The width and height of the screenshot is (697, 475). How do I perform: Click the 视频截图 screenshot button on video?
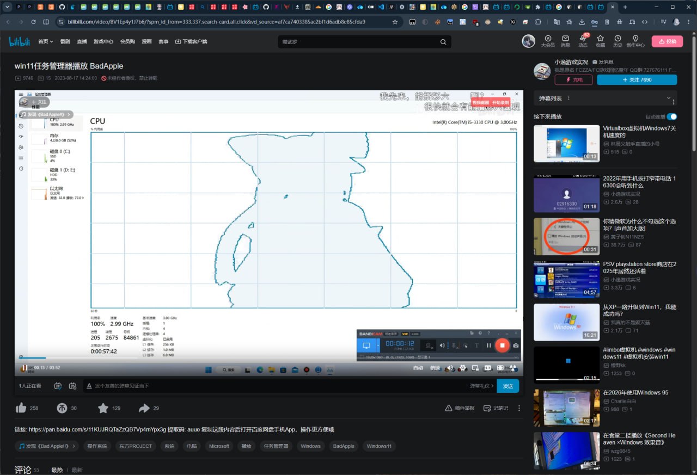(x=481, y=102)
